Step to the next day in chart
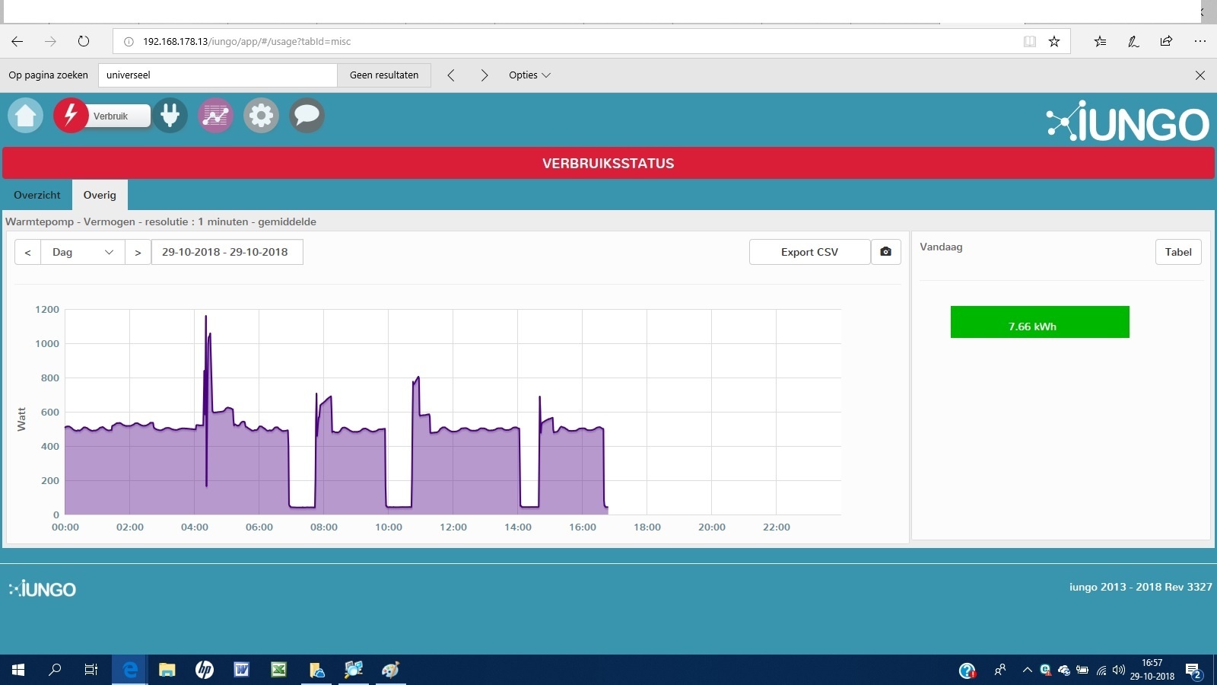The image size is (1217, 685). click(138, 252)
